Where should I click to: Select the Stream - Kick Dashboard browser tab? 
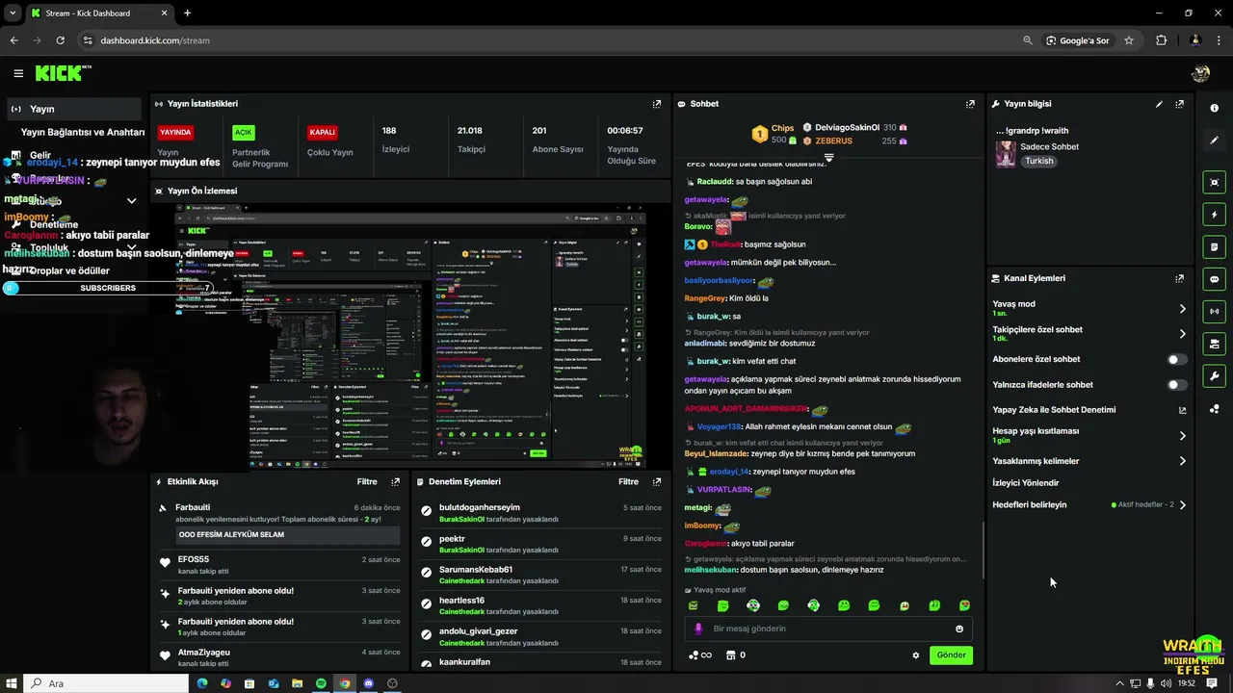pos(97,13)
